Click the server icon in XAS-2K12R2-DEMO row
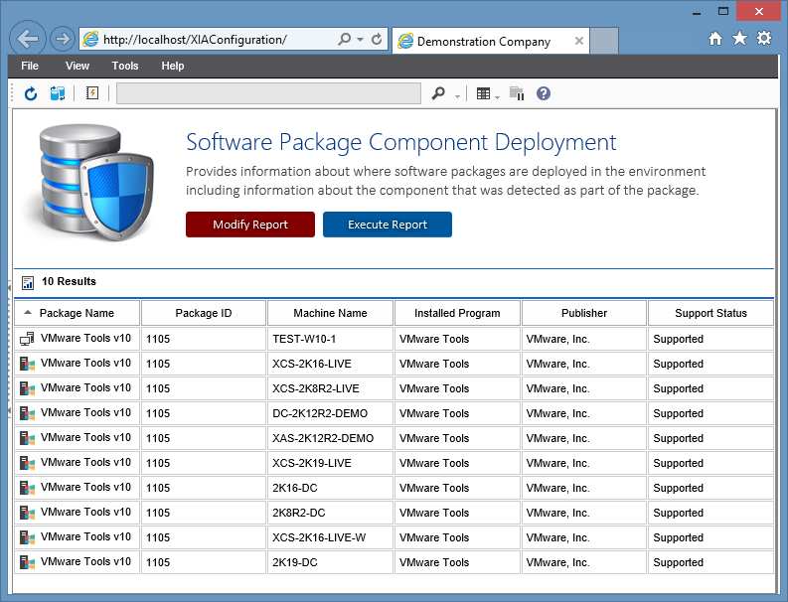 click(27, 438)
